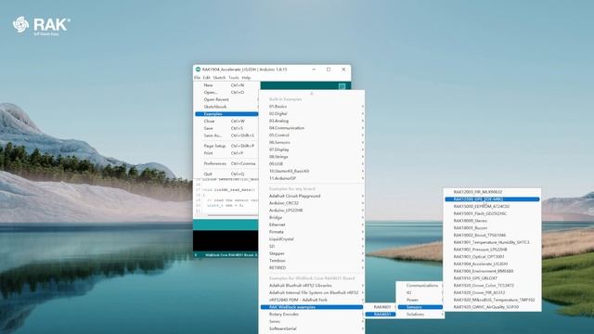The height and width of the screenshot is (334, 594).
Task: Select Print in the File menu
Action: (x=226, y=153)
